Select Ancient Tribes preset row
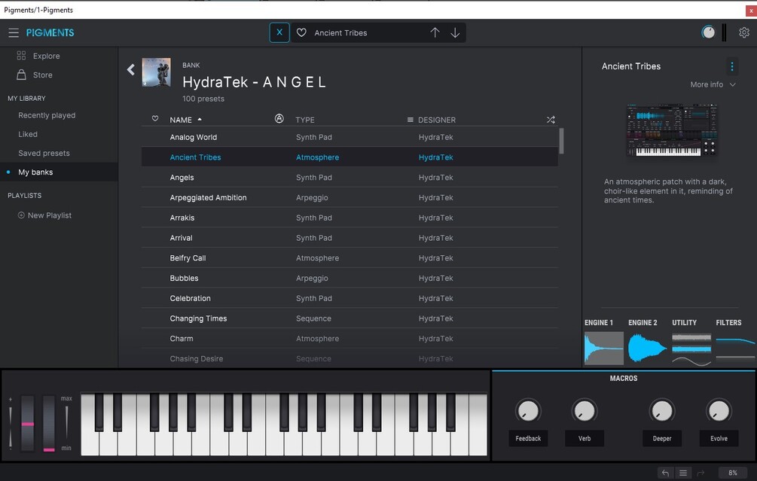This screenshot has width=757, height=481. coord(350,157)
